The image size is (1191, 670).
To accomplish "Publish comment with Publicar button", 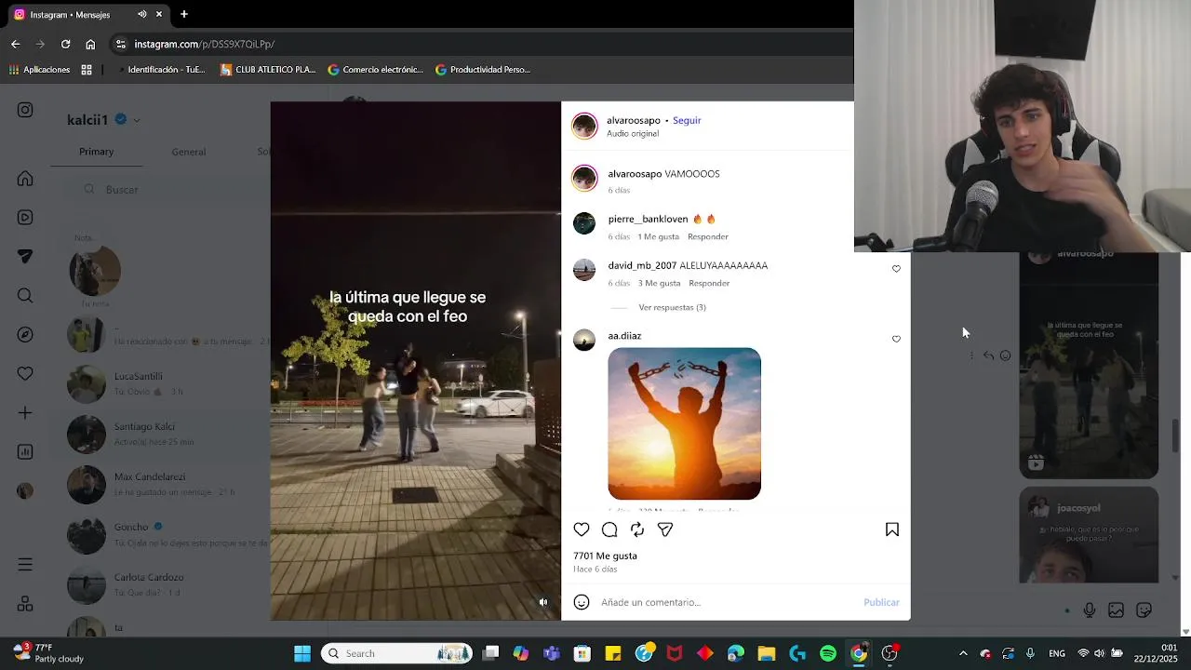I will [881, 602].
